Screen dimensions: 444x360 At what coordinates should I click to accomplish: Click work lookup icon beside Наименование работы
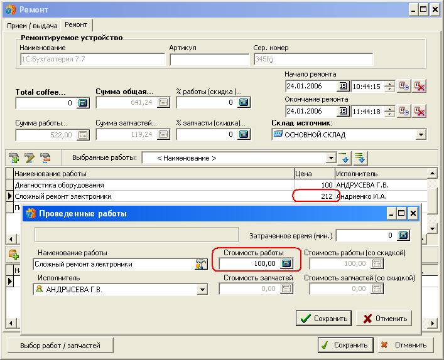[201, 264]
